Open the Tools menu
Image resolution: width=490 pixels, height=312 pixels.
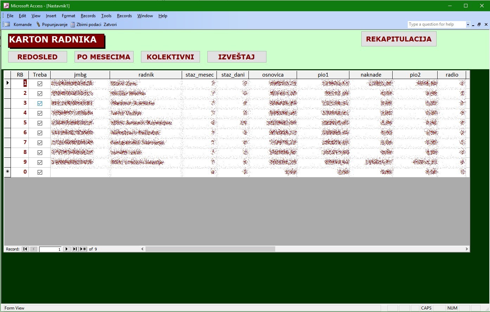pyautogui.click(x=106, y=16)
